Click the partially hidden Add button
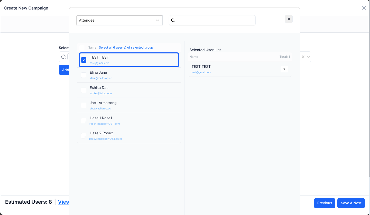 pos(64,70)
